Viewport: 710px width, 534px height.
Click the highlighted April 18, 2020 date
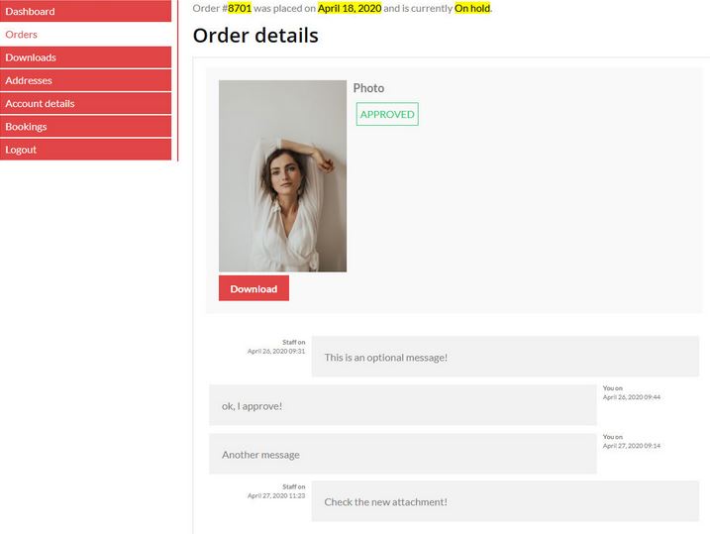click(x=350, y=8)
